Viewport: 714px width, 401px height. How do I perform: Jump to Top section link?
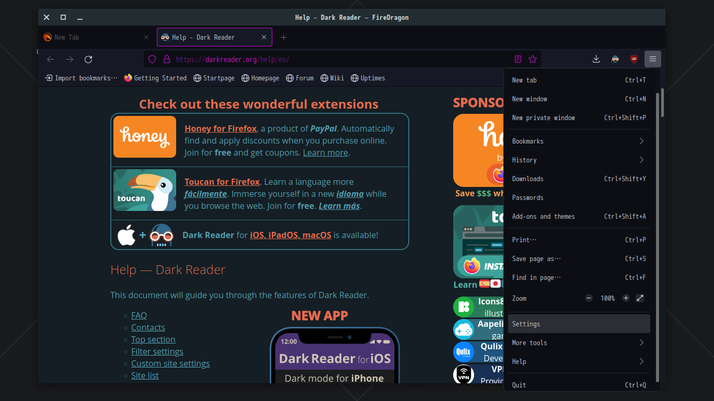tap(153, 339)
